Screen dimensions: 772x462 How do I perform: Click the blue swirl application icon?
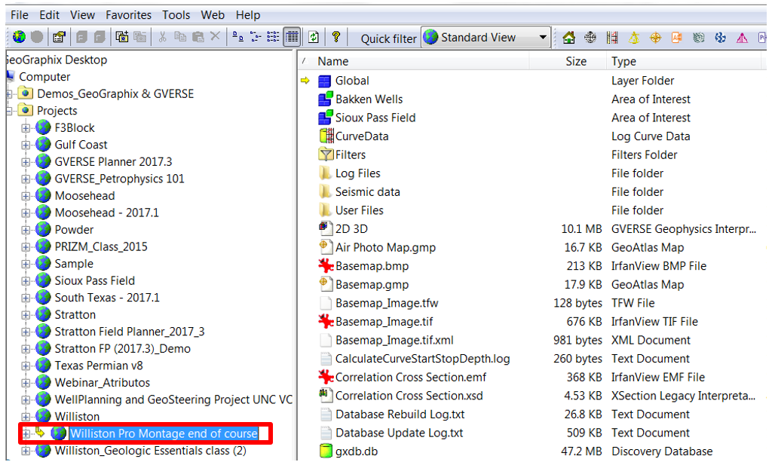coord(720,38)
